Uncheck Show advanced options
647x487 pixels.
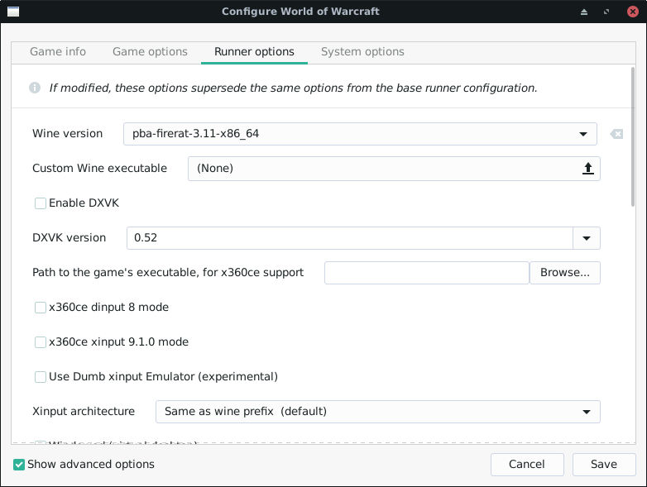coord(19,465)
